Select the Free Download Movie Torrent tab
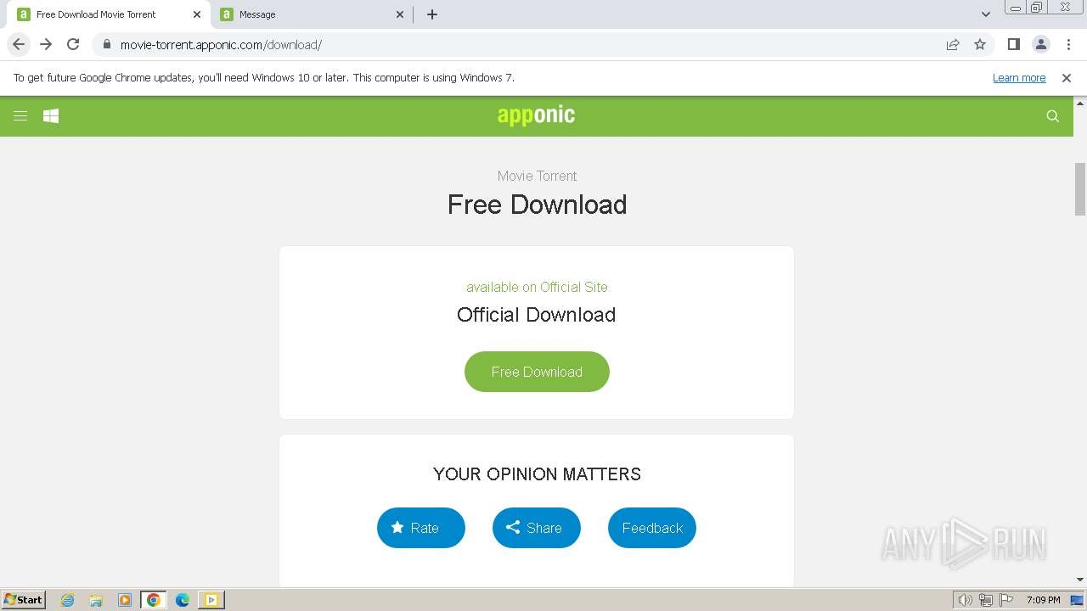This screenshot has width=1087, height=611. point(109,14)
